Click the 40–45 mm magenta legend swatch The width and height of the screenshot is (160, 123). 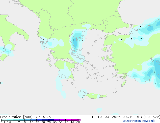[x=68, y=120]
